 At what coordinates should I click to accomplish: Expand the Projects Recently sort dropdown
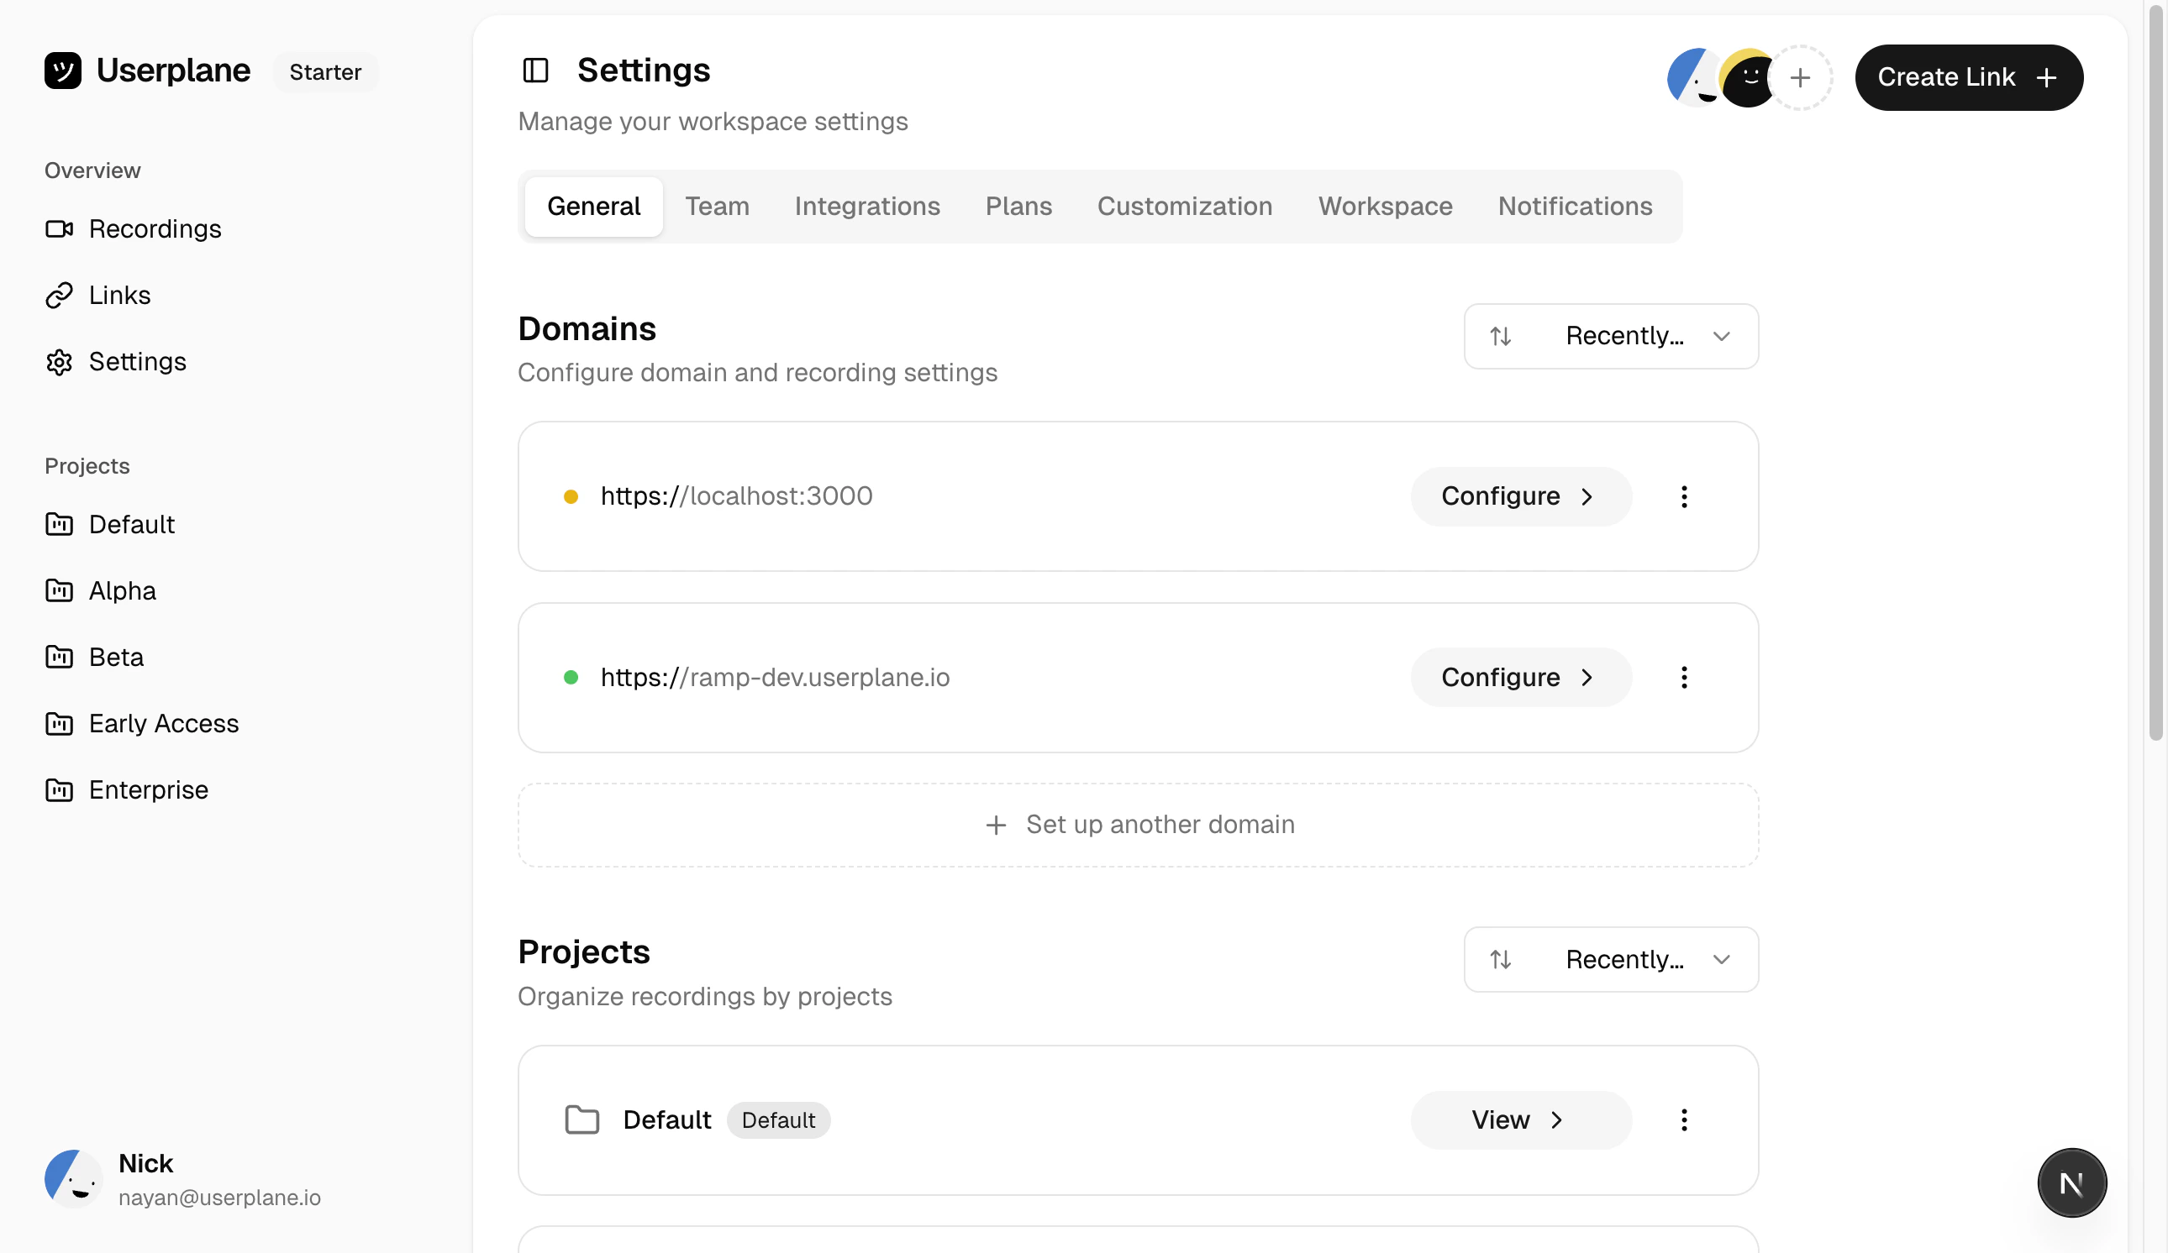click(1611, 960)
